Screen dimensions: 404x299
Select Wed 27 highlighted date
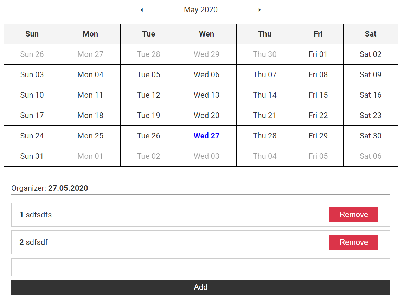point(206,136)
